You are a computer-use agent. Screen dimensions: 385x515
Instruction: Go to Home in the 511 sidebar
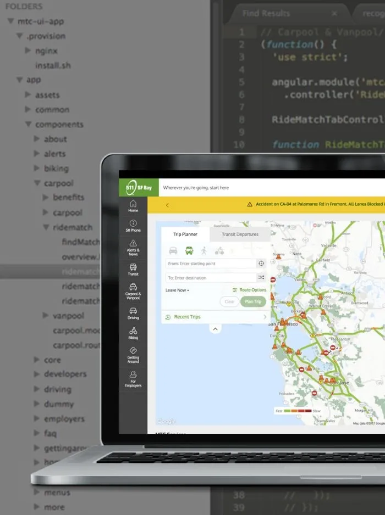[133, 206]
